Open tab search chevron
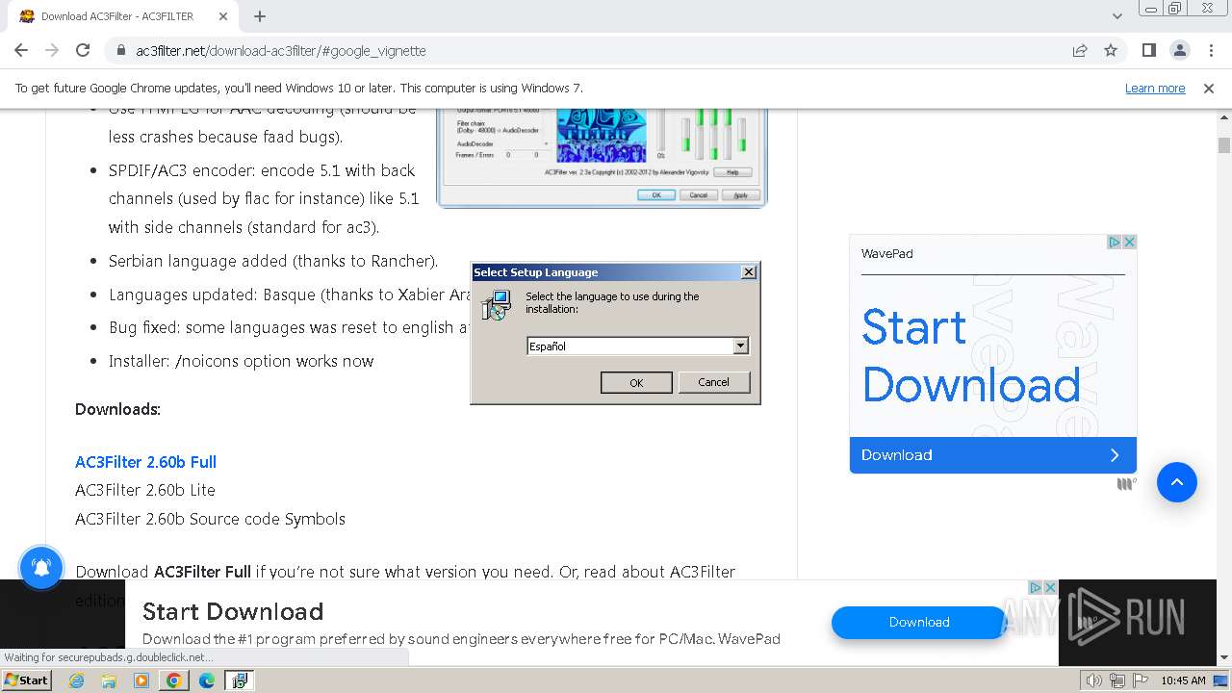Screen dimensions: 1232x693 coord(1117,16)
